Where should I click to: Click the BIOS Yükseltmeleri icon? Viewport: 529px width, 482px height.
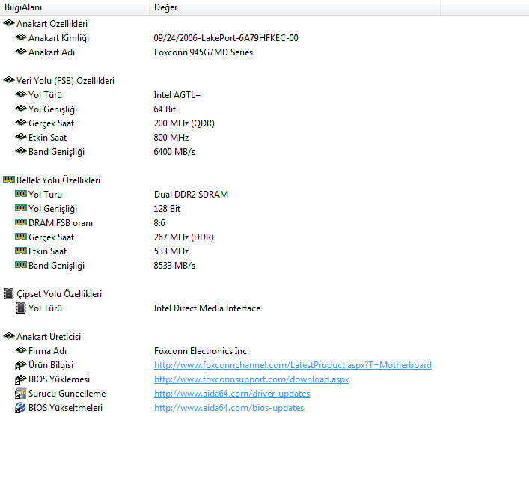21,407
